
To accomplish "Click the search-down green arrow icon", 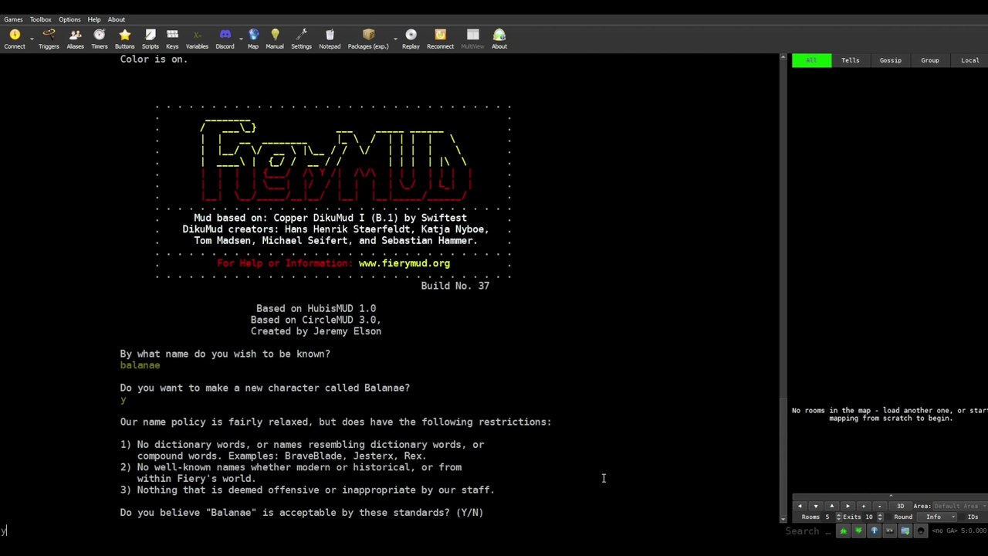I will click(x=858, y=531).
